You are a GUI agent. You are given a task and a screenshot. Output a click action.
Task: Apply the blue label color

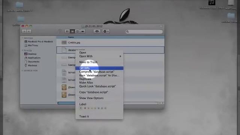click(x=99, y=108)
